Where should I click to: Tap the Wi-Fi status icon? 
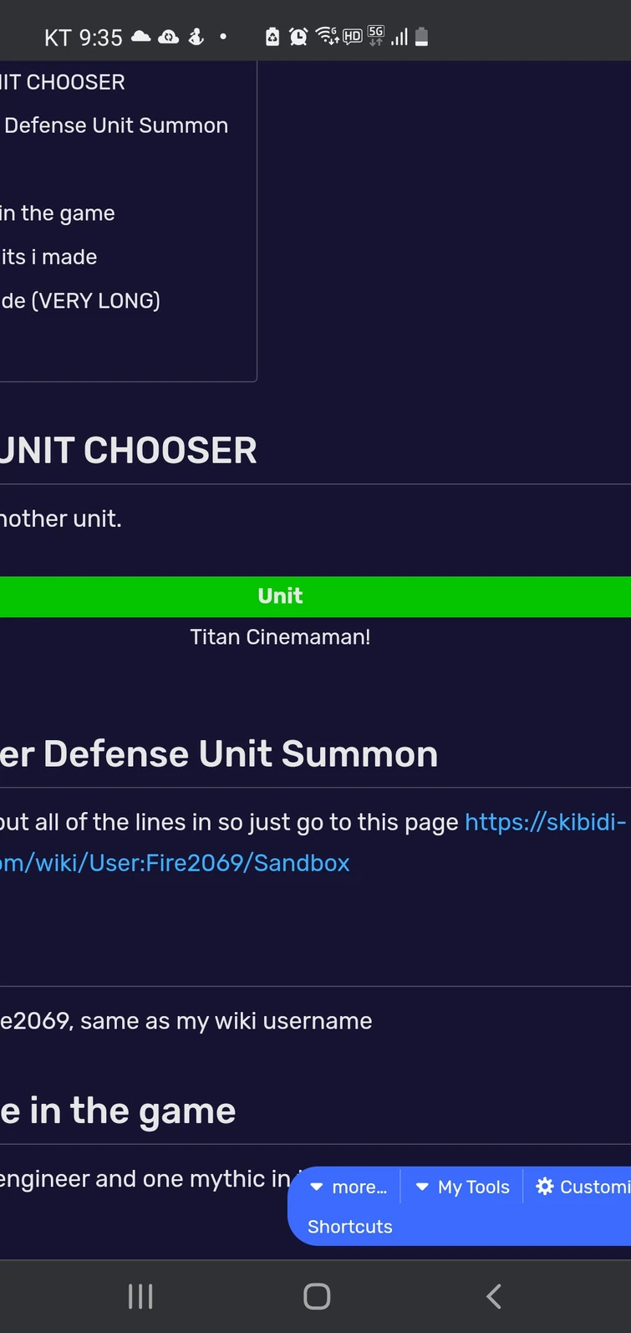pos(327,36)
